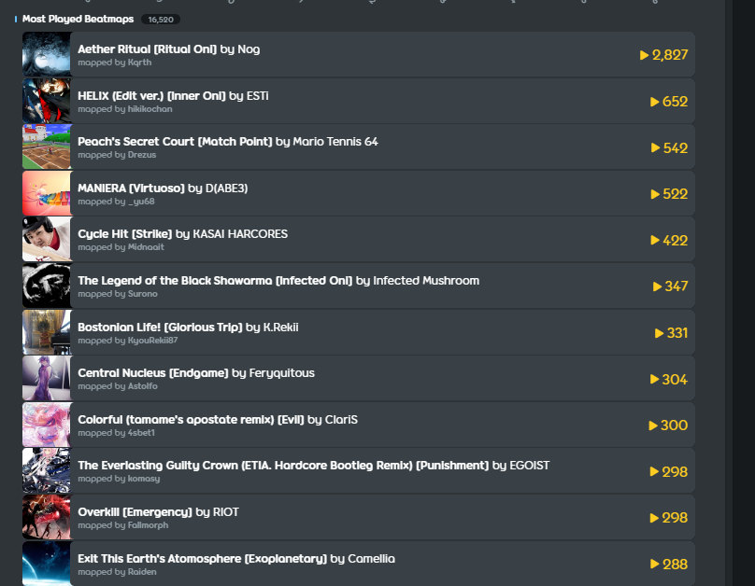This screenshot has width=755, height=586.
Task: Open mapper _yu68's profile
Action: tap(141, 202)
